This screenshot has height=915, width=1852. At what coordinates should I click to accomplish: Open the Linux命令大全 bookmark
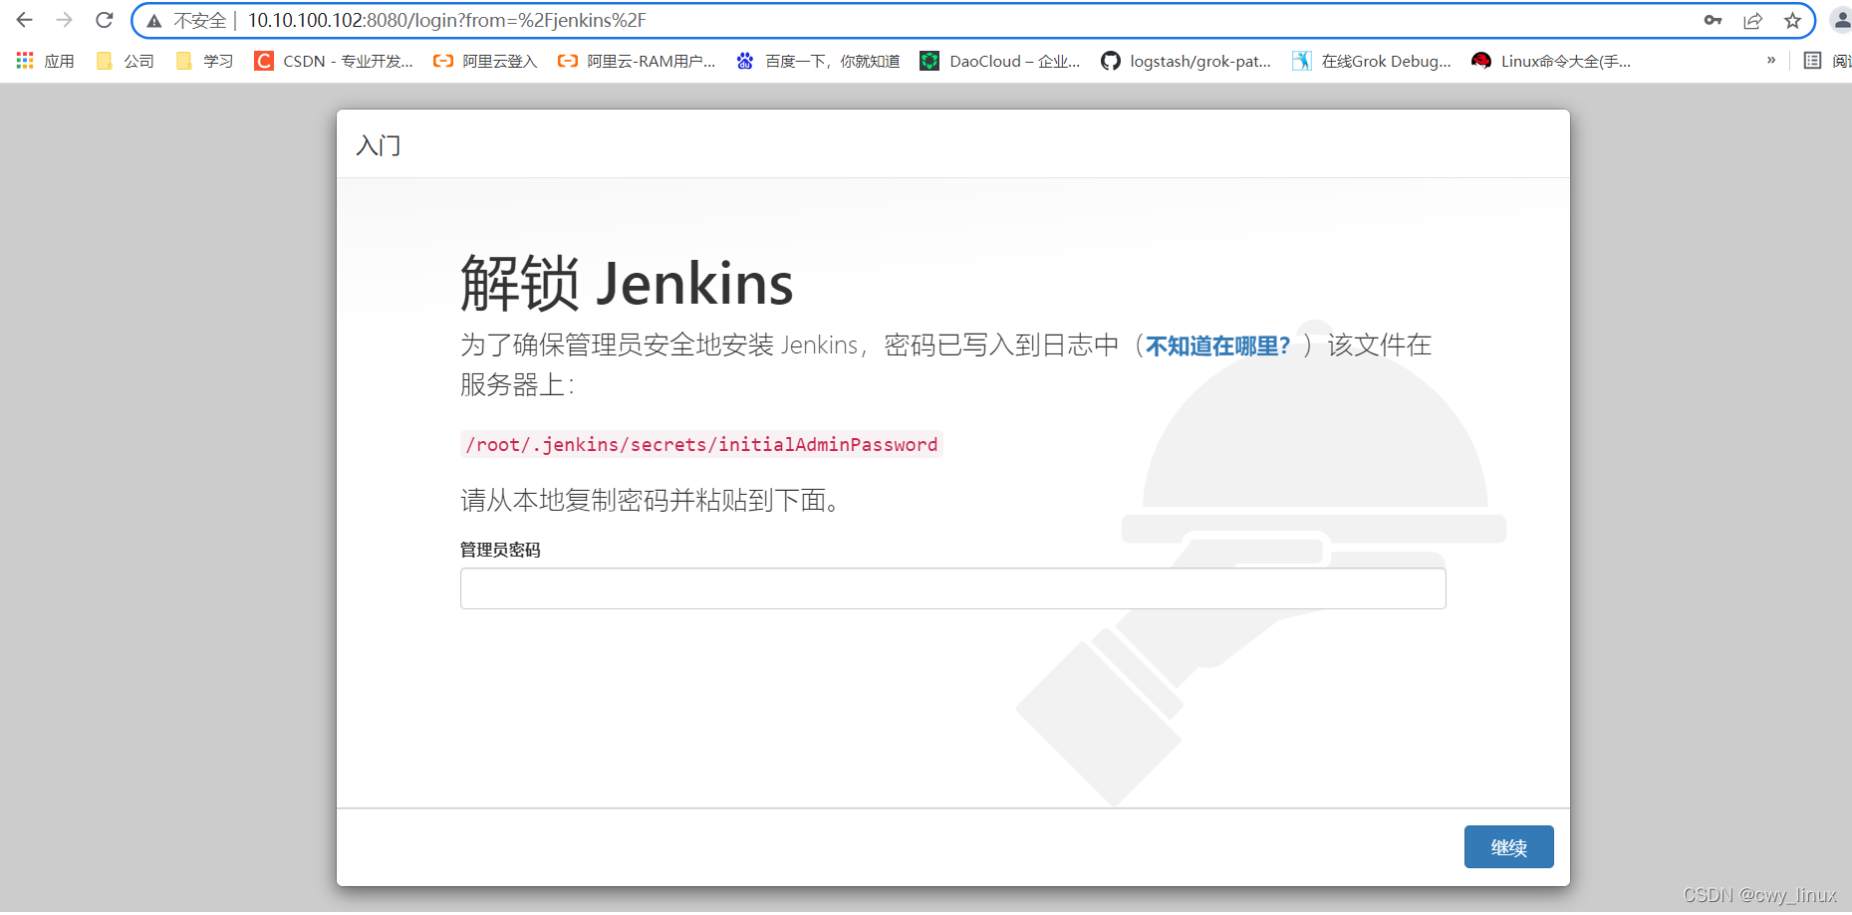coord(1551,61)
